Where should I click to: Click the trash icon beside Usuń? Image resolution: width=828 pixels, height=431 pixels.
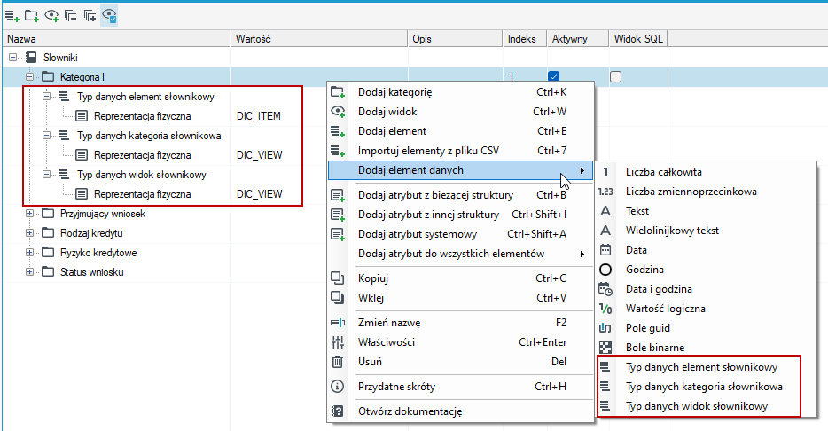337,362
